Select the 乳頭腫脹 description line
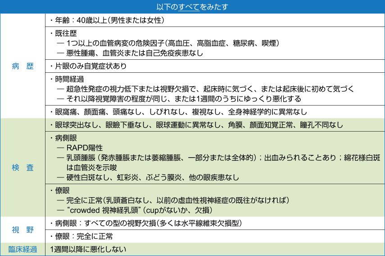Screen dimensions: 385x256 (216, 158)
